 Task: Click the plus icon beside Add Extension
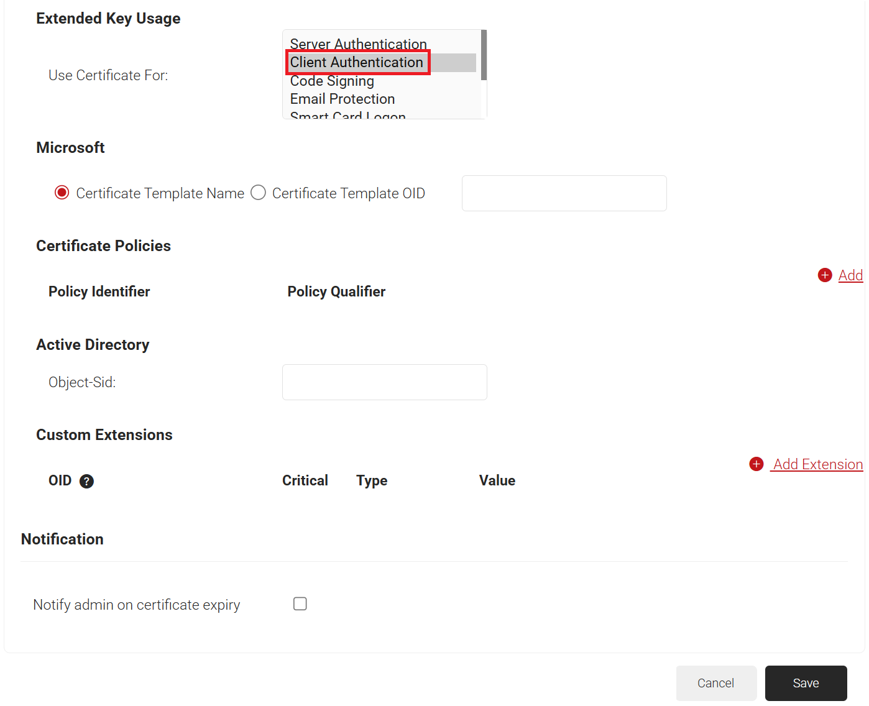pyautogui.click(x=756, y=464)
